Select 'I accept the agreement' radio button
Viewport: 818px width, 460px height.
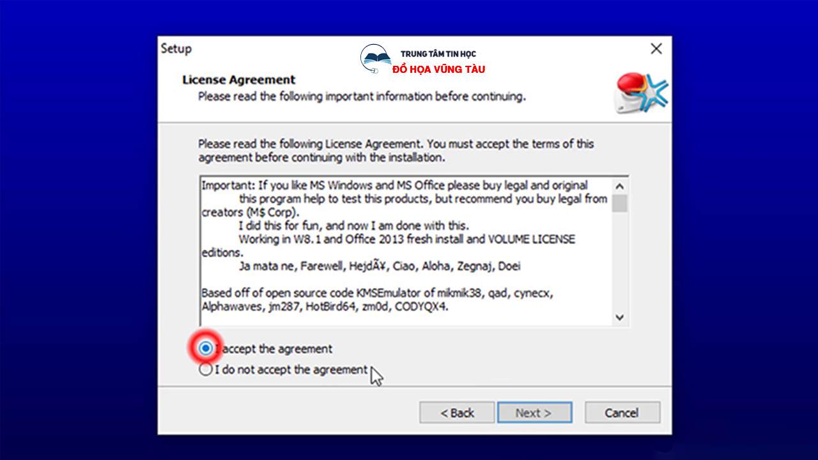coord(205,348)
